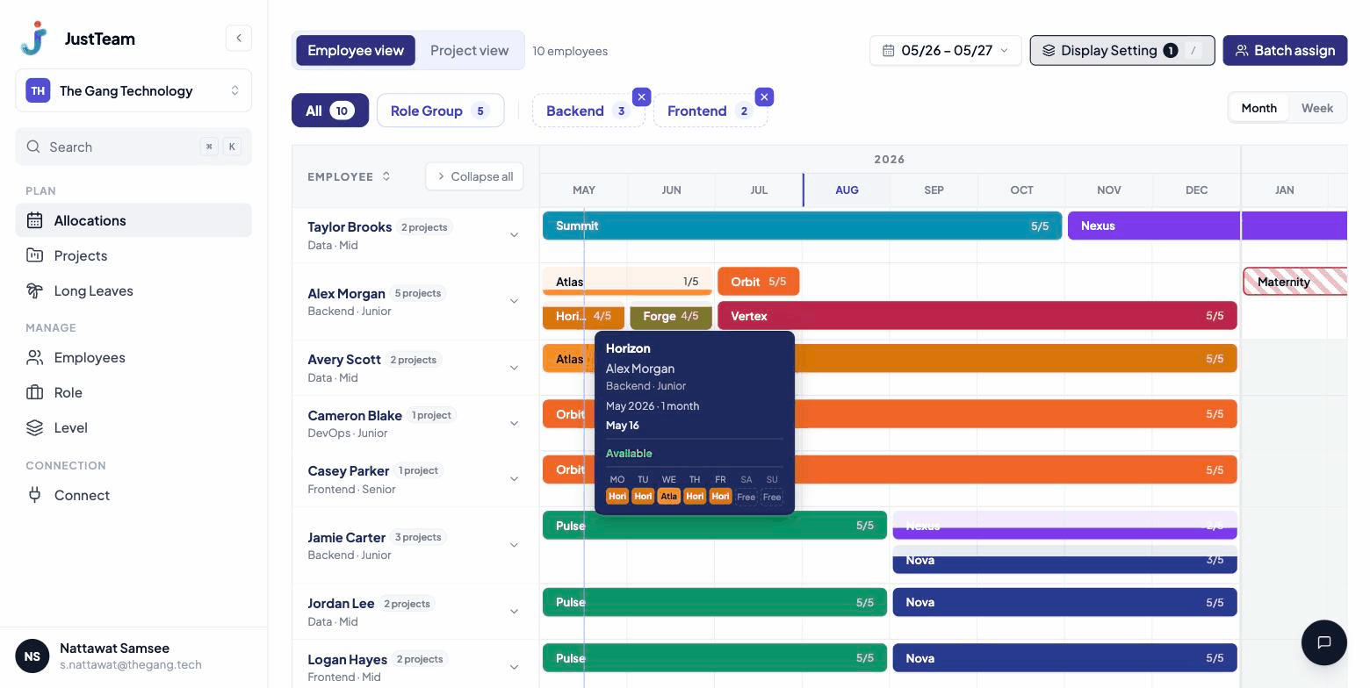Select the Project view toggle
1370x688 pixels.
[469, 50]
